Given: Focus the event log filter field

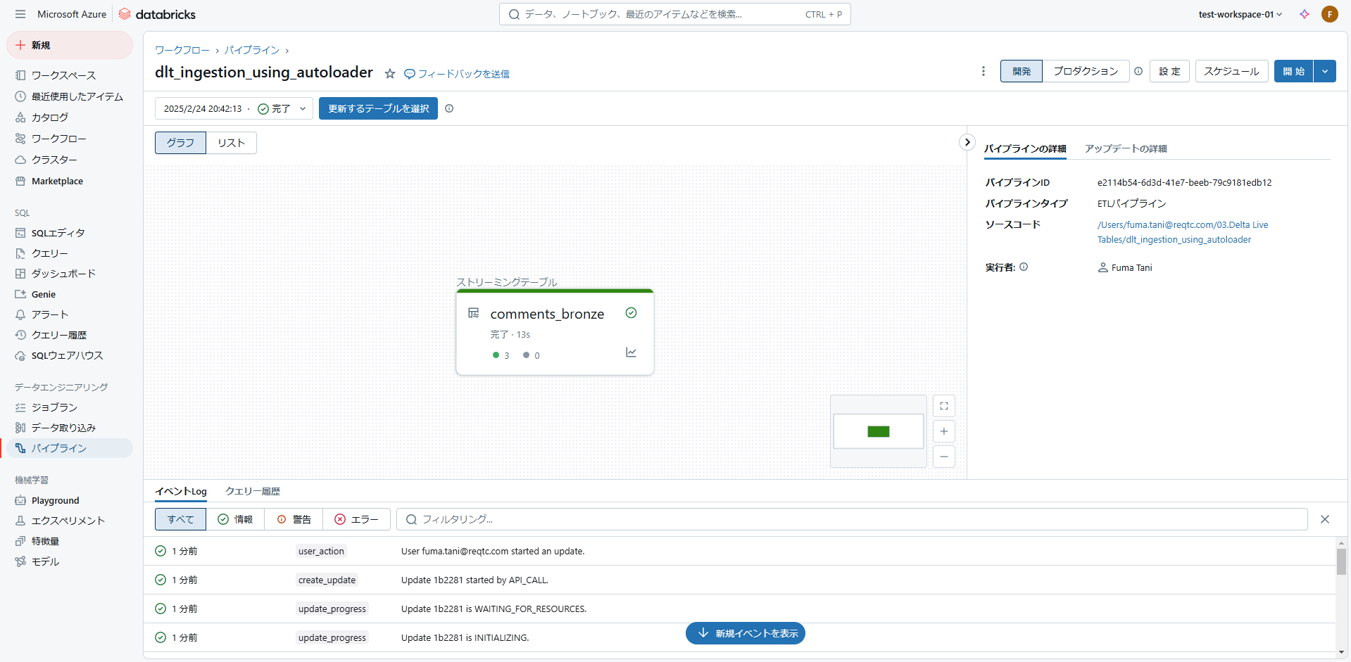Looking at the screenshot, I should pyautogui.click(x=852, y=519).
